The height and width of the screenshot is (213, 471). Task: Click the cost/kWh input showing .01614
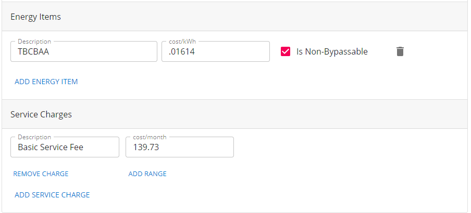215,52
